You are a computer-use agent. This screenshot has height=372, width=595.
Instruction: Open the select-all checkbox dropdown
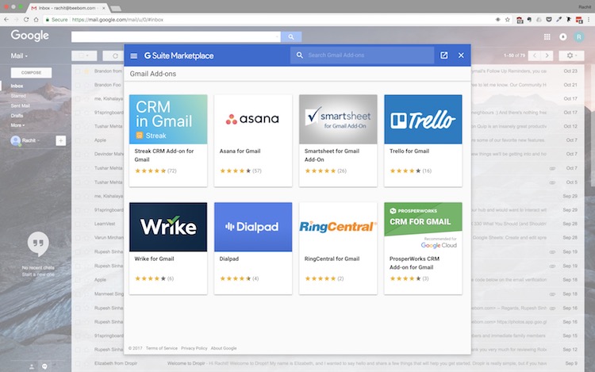[84, 56]
